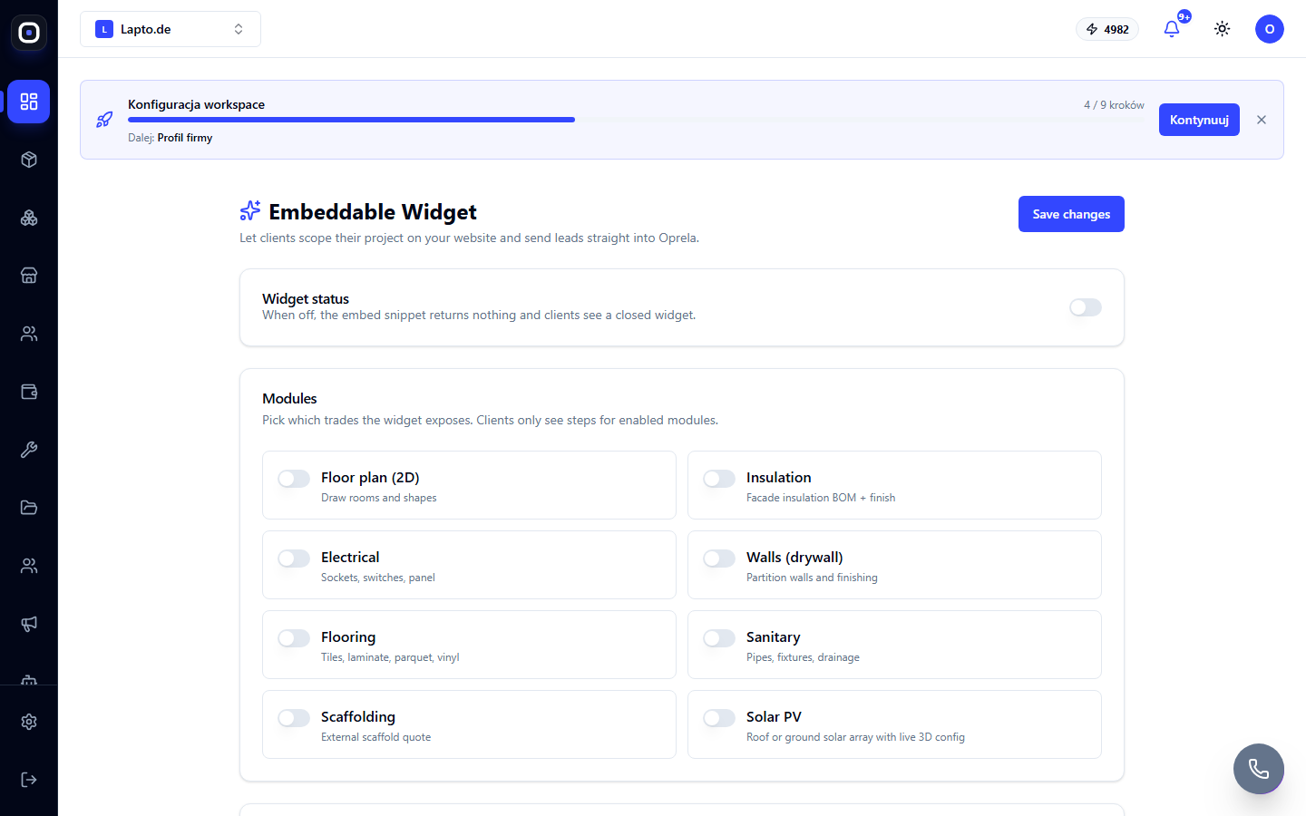This screenshot has width=1306, height=816.
Task: Dismiss the workspace setup banner
Action: click(x=1262, y=120)
